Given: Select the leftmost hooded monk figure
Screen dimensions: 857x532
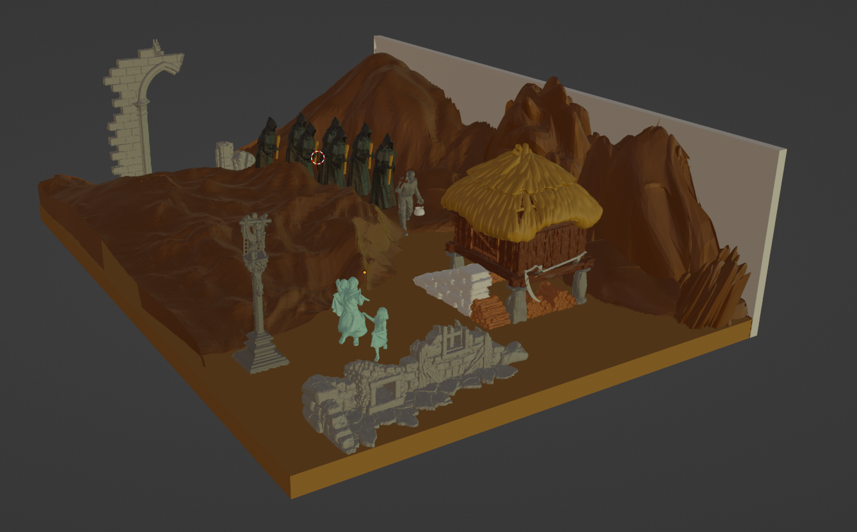Looking at the screenshot, I should [x=268, y=143].
